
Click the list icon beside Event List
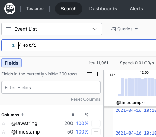pos(9,29)
